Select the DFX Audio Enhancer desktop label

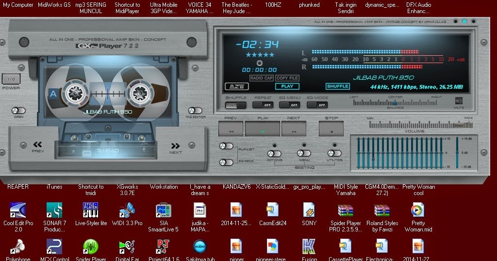[x=418, y=8]
